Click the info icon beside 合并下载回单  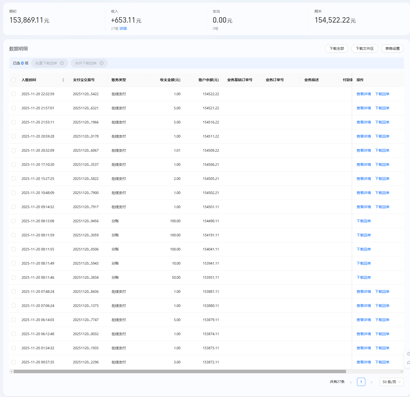coord(102,63)
